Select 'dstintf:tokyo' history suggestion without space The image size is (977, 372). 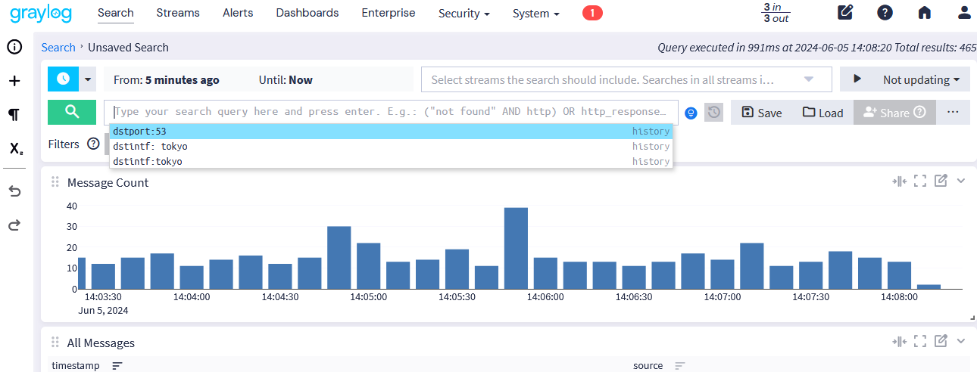click(x=391, y=162)
